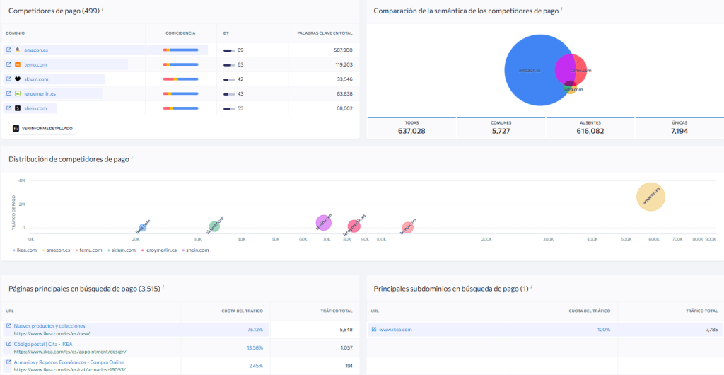Open amazon.es domain link
724x375 pixels.
pyautogui.click(x=36, y=50)
